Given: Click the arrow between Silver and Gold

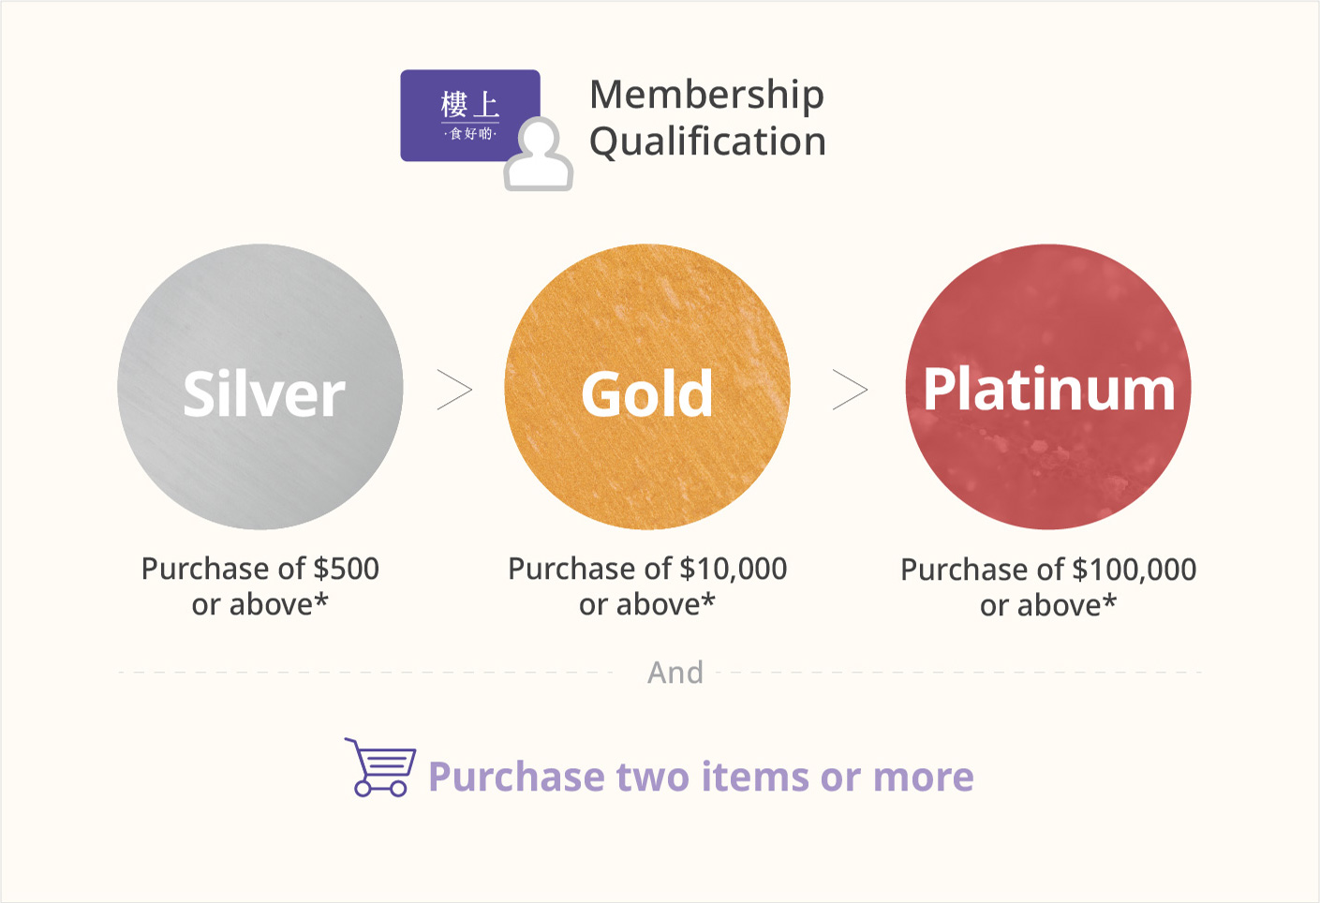Looking at the screenshot, I should point(455,390).
